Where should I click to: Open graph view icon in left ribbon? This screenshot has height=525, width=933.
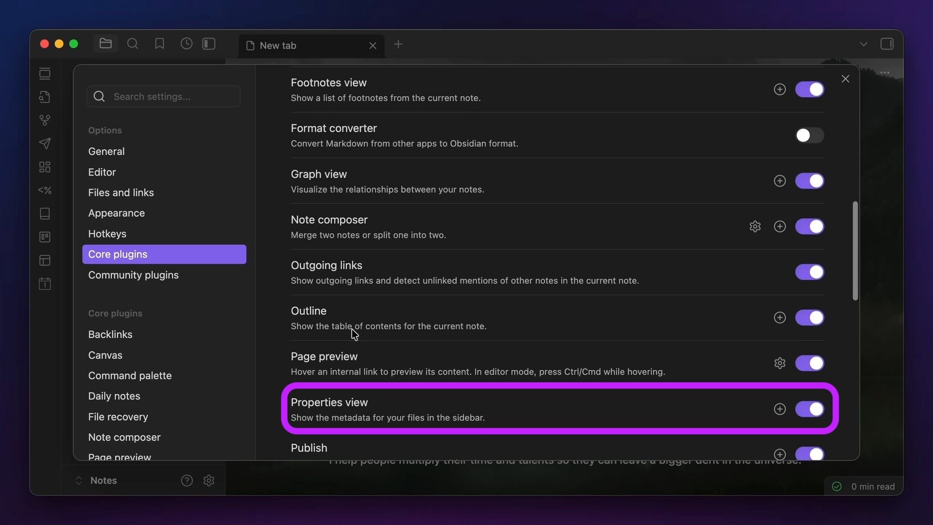45,120
